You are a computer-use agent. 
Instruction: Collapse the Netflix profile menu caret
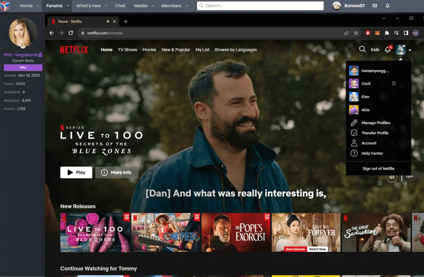[x=410, y=50]
